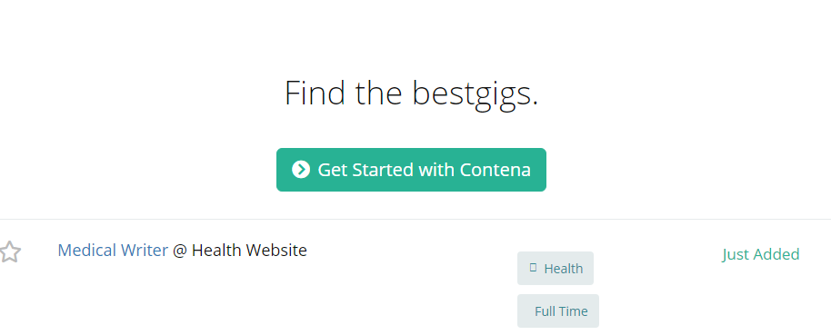
Task: Click the arrow icon in Get Started button
Action: tap(301, 170)
